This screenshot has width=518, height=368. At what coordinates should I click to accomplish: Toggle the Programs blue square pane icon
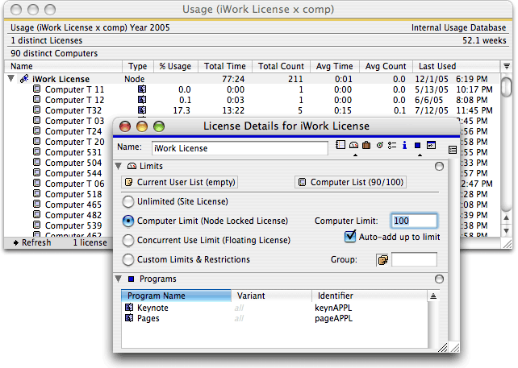(418, 146)
